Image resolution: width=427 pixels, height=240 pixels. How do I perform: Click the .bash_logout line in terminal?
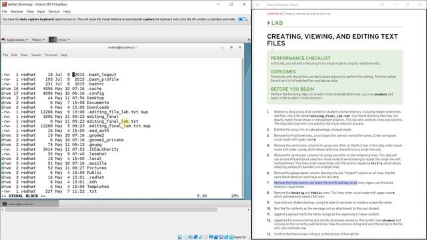click(59, 75)
